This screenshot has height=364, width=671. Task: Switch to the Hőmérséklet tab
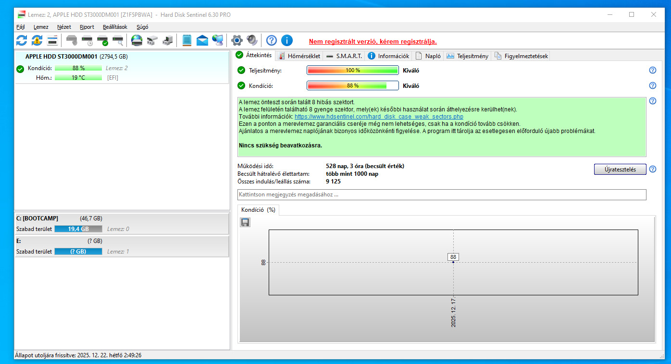(x=299, y=56)
